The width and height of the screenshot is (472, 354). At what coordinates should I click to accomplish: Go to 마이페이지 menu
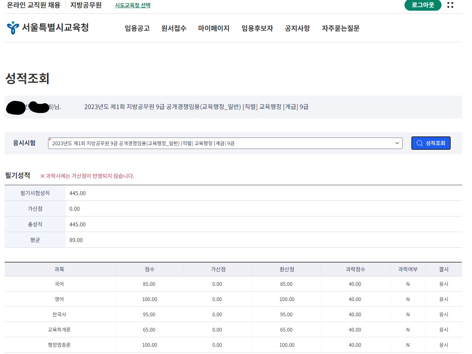tap(214, 28)
